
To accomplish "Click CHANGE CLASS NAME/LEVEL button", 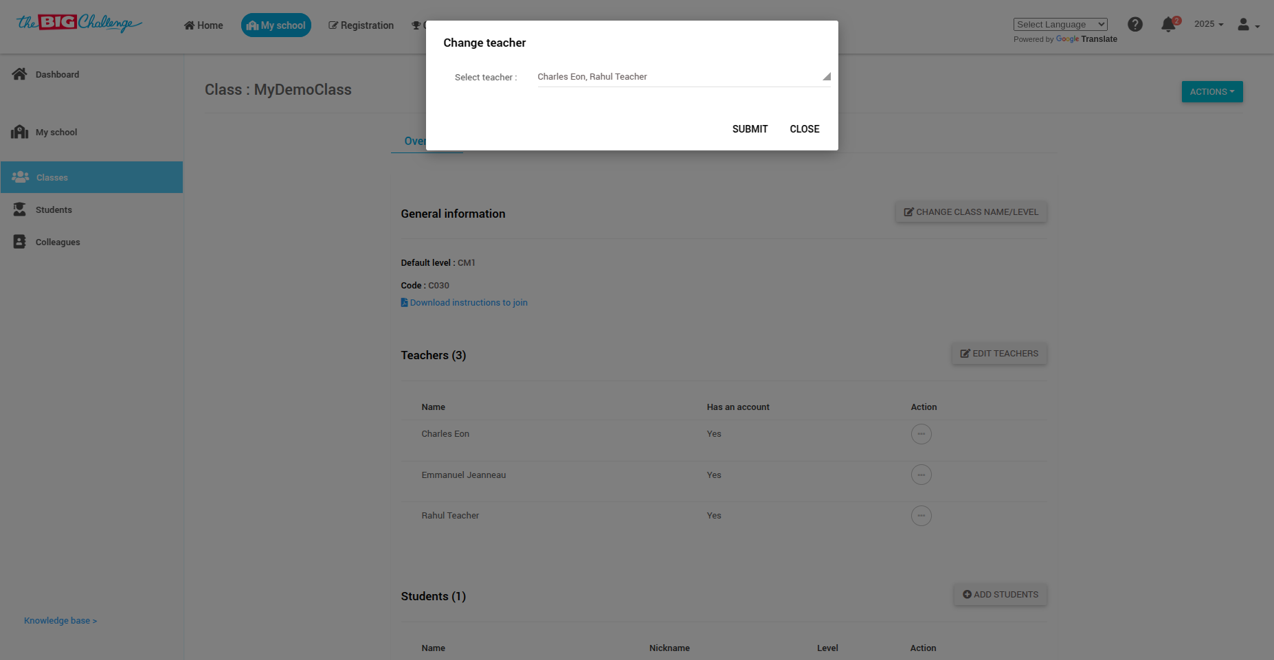I will tap(971, 212).
